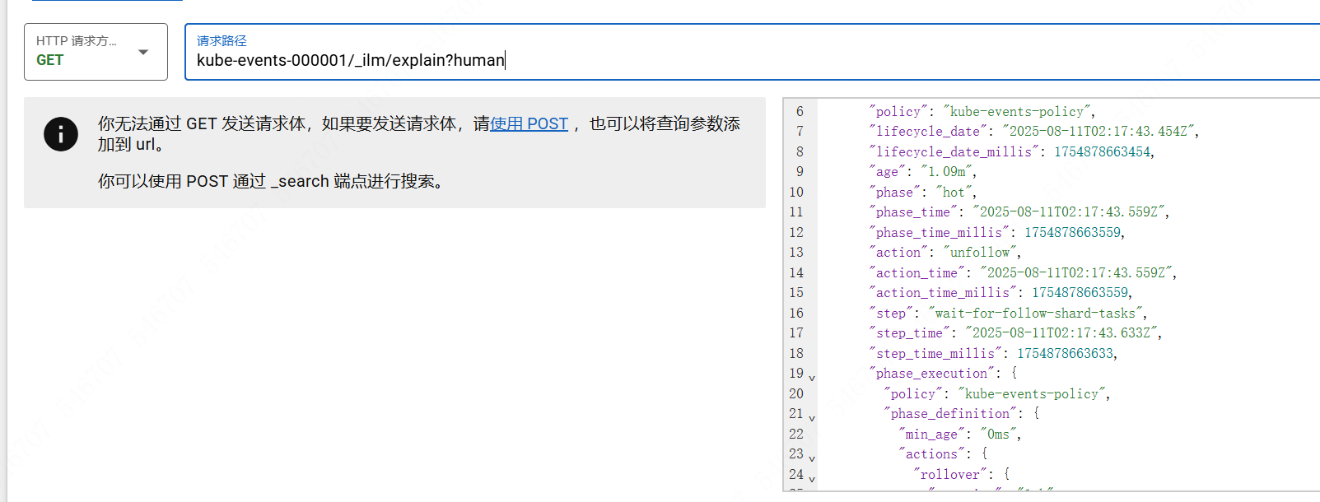Click into the request path input field
Viewport: 1320px width, 502px height.
[x=741, y=60]
